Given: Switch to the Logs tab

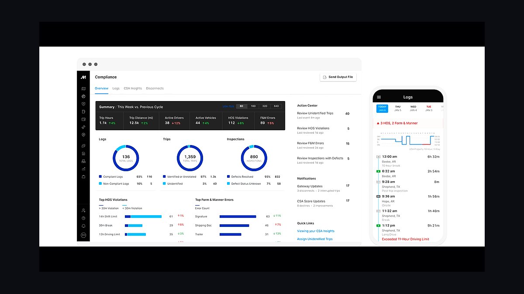Looking at the screenshot, I should click(x=116, y=88).
